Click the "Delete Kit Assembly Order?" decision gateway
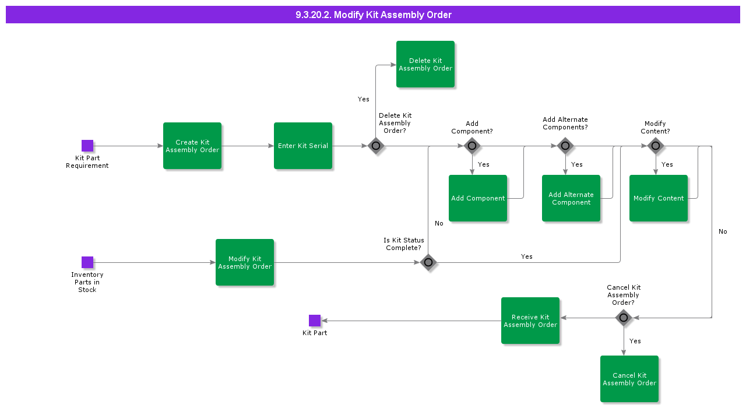Screen dimensions: 746x408 click(x=376, y=146)
